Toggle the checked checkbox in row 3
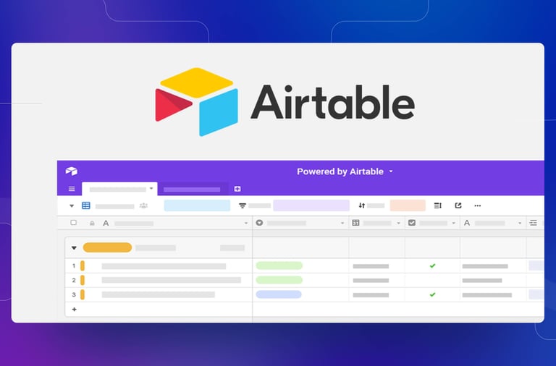Image resolution: width=556 pixels, height=366 pixels. [x=432, y=294]
